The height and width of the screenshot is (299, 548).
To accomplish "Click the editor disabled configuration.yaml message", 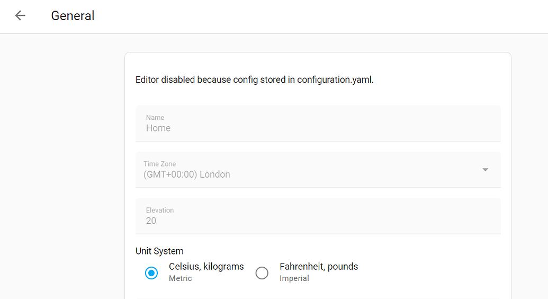I will click(255, 80).
